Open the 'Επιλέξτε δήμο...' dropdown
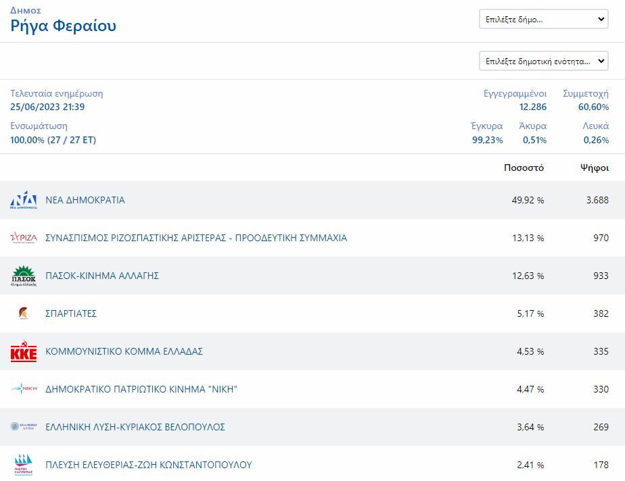Image resolution: width=625 pixels, height=481 pixels. pyautogui.click(x=543, y=20)
